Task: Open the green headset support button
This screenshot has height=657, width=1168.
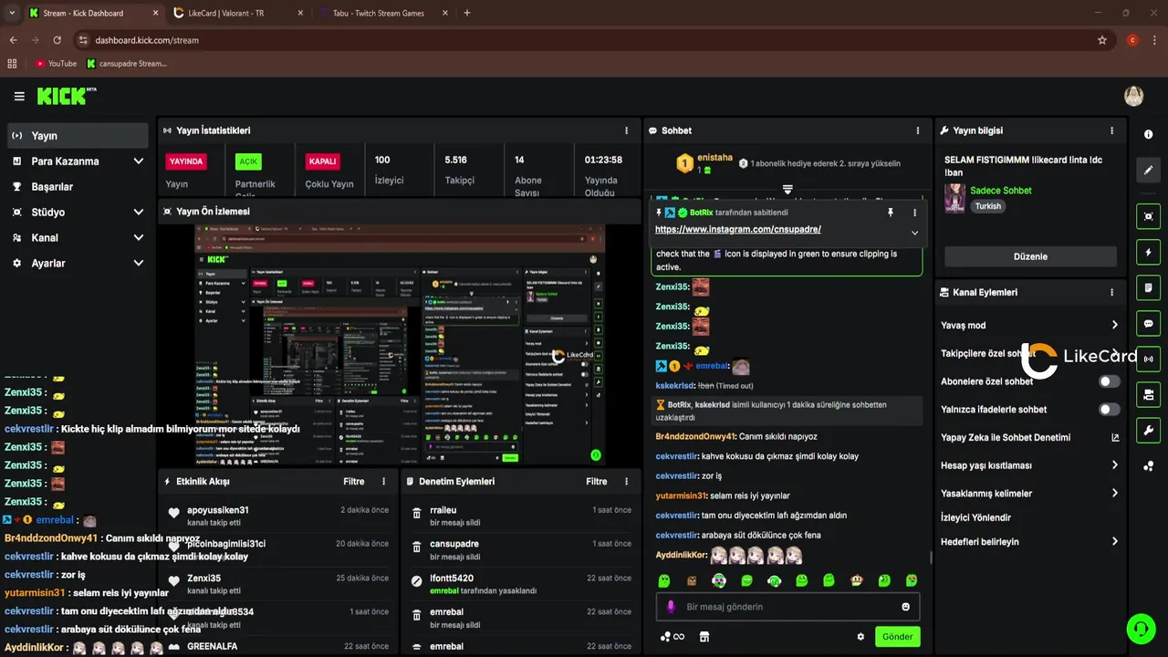Action: click(x=1140, y=629)
